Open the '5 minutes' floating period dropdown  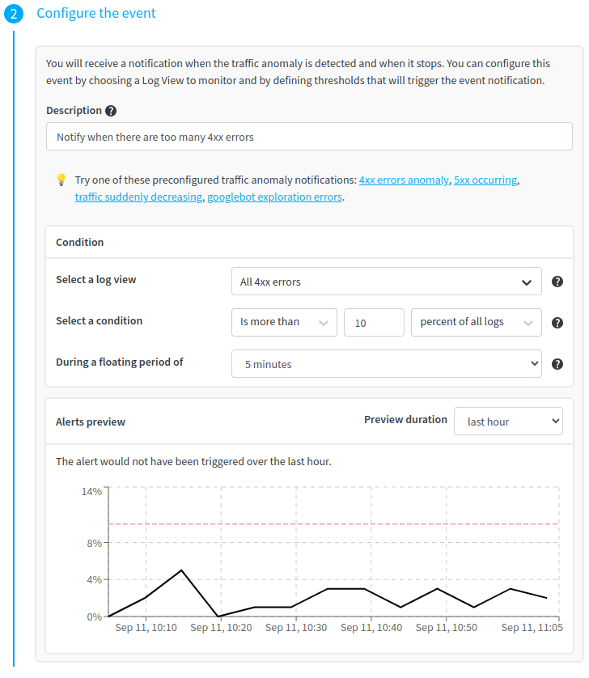coord(386,364)
